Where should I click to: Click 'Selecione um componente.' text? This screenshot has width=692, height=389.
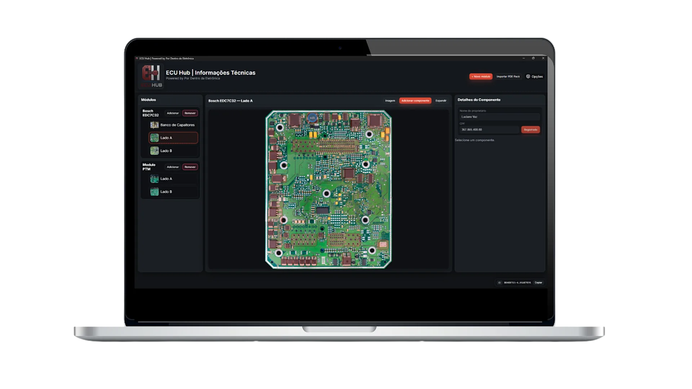tap(475, 140)
